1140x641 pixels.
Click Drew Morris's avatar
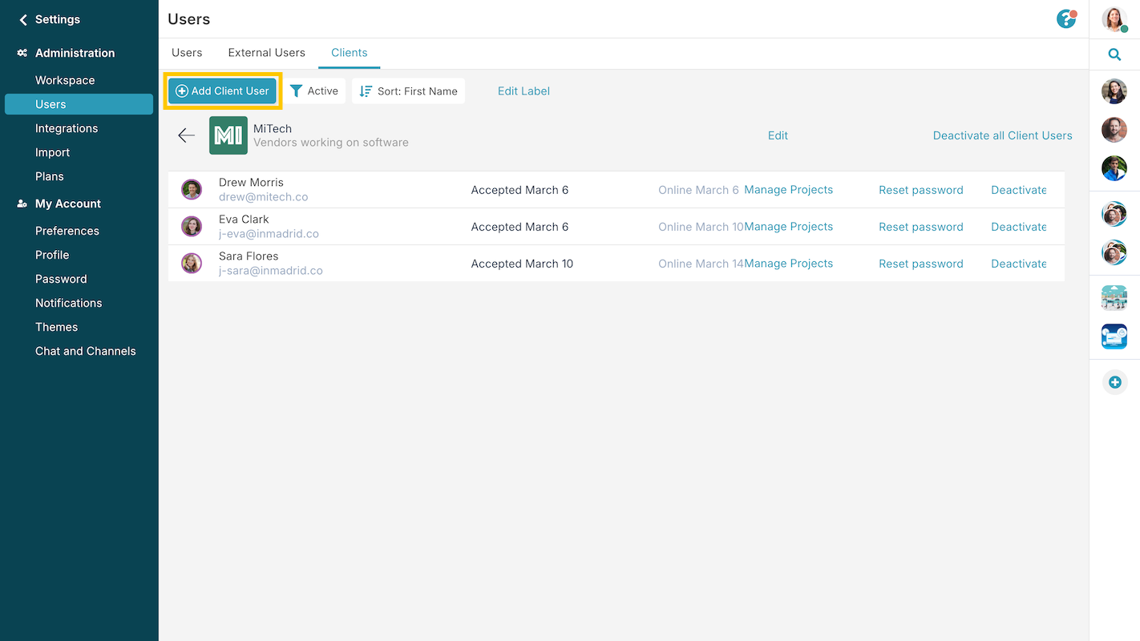[x=192, y=190]
